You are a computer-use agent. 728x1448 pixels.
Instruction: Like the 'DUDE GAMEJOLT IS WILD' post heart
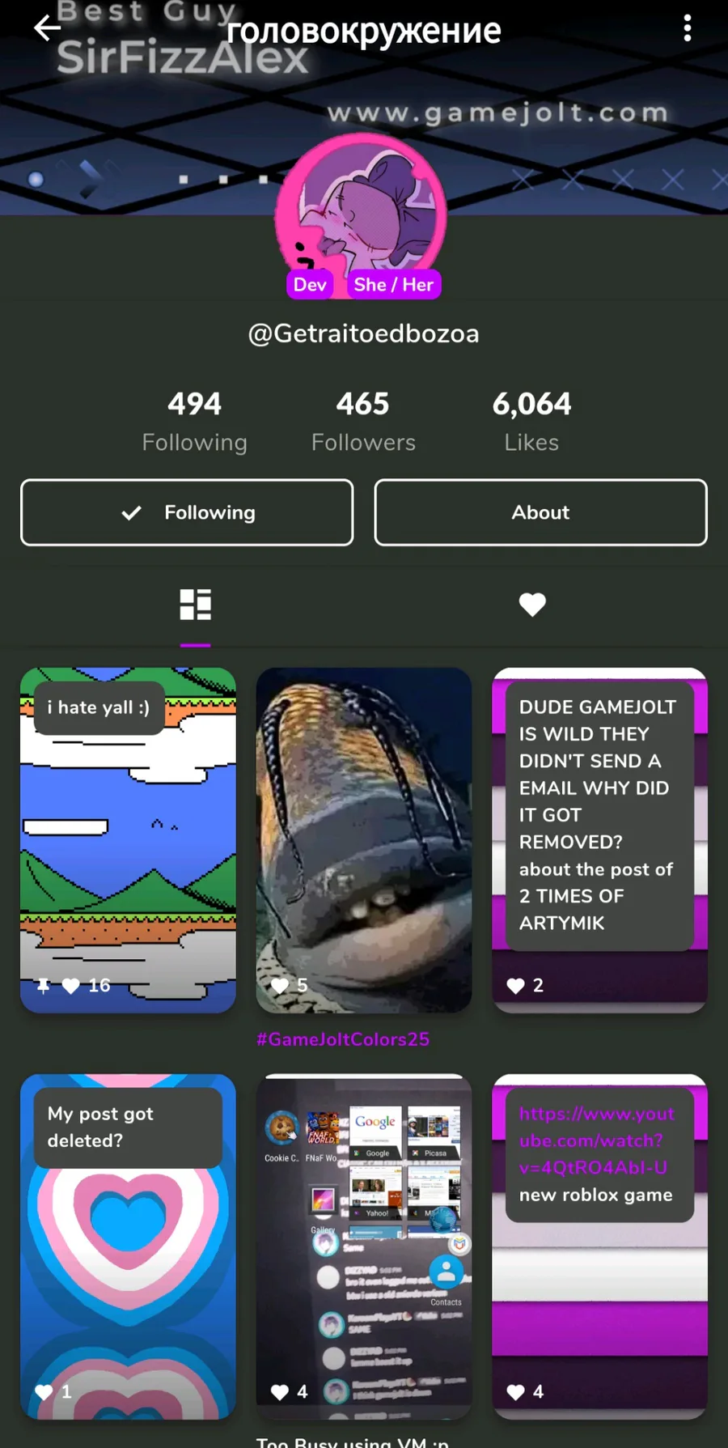pos(516,986)
